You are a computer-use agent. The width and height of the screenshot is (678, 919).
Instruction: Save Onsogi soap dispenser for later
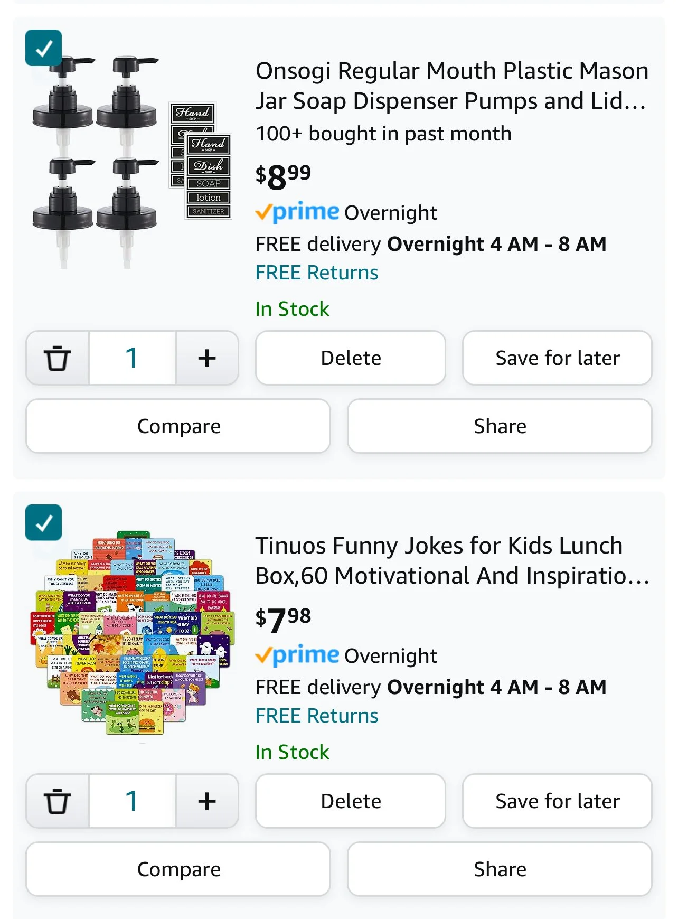pyautogui.click(x=558, y=358)
